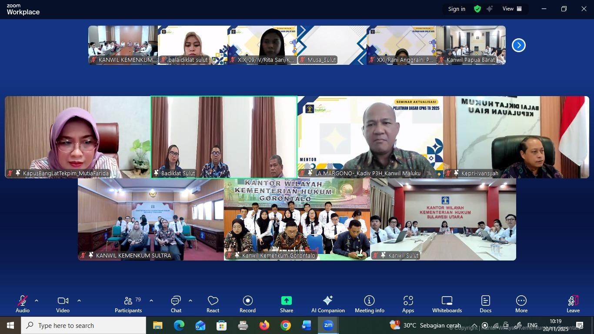Toggle camera with Video button

click(63, 304)
